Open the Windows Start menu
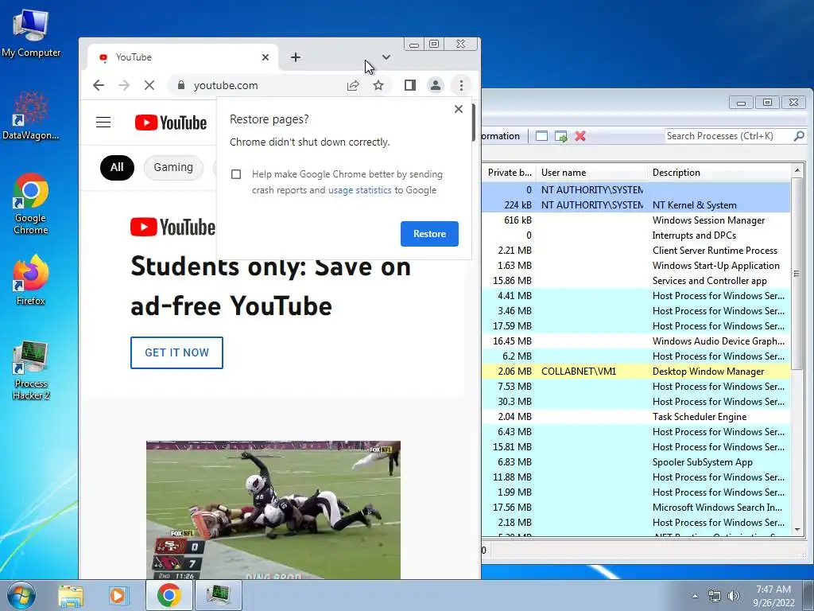Screen dimensions: 814x611 [21, 595]
